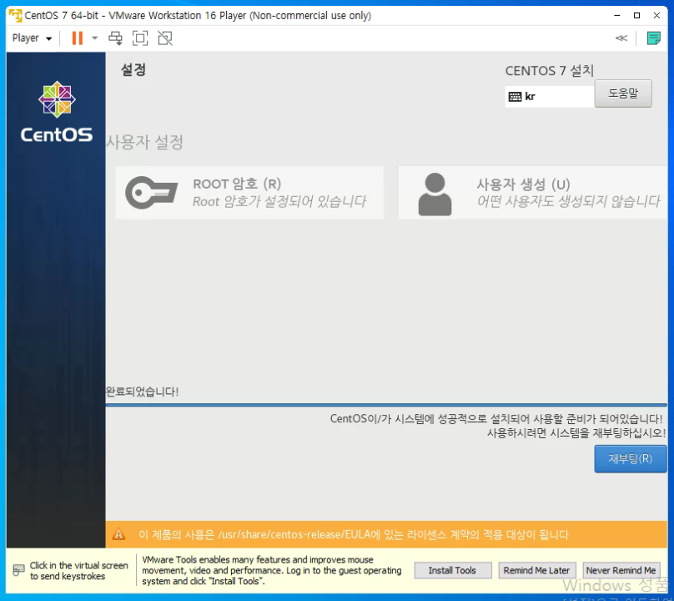Minimize the VMware Player window

(616, 16)
